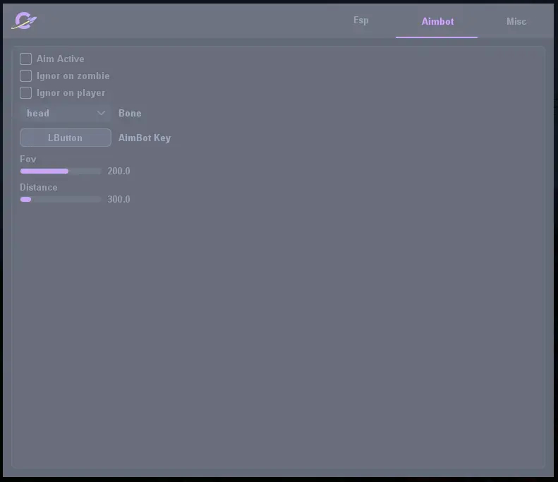Click the Fov slider track

61,171
